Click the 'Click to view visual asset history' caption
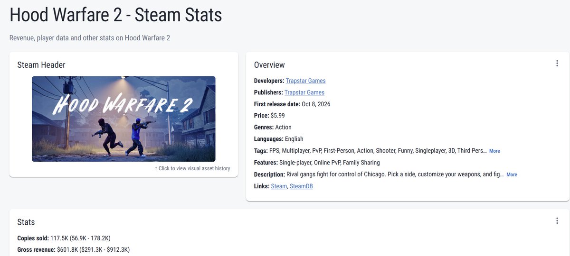 (192, 168)
